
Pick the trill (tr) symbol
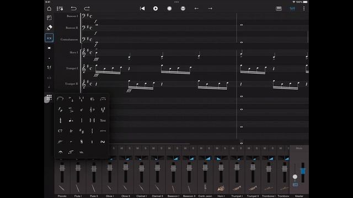[71, 131]
